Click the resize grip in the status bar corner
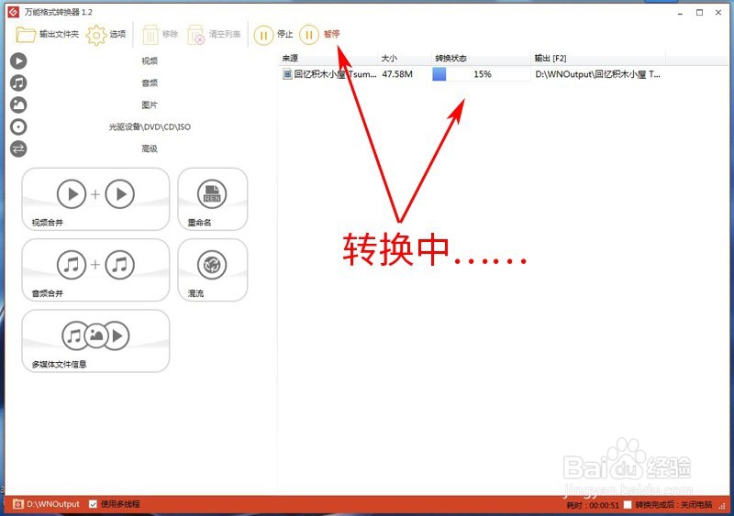 (723, 506)
